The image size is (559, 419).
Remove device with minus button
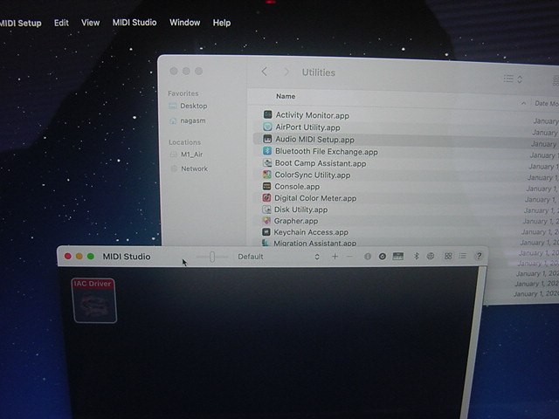coord(349,256)
